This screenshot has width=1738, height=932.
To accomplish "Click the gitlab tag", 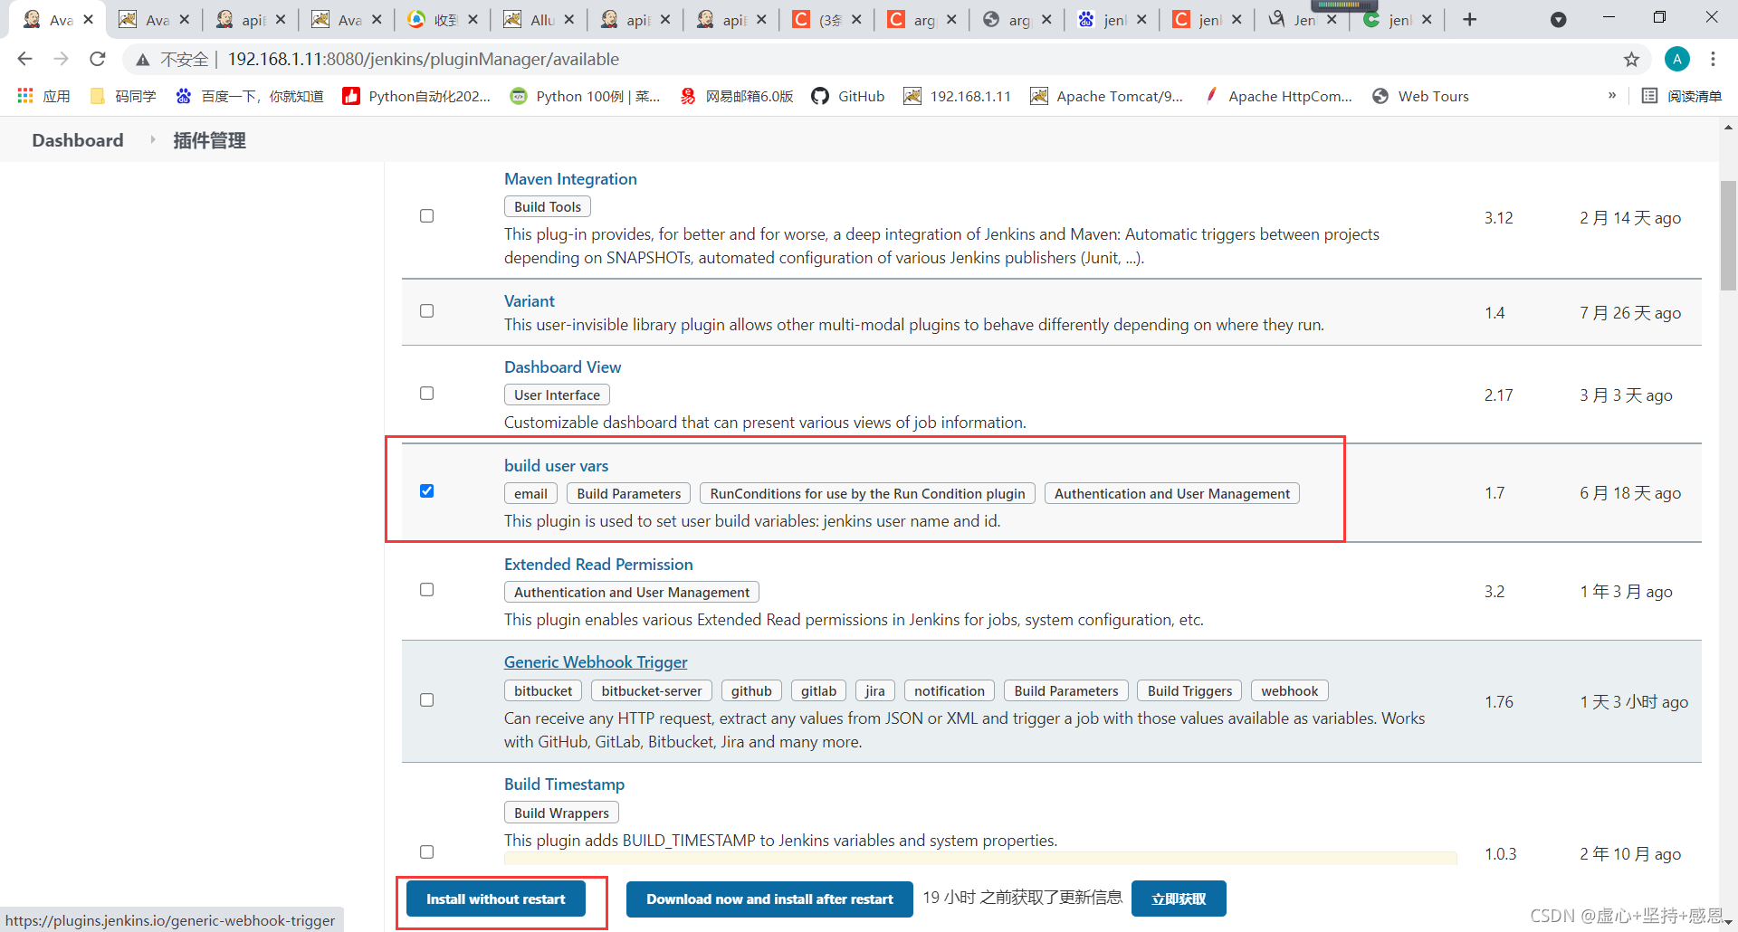I will pos(818,690).
